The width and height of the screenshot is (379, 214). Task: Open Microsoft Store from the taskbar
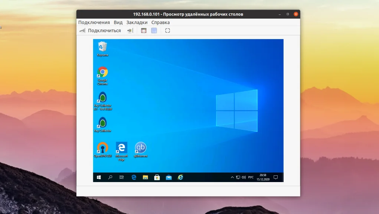tap(156, 178)
